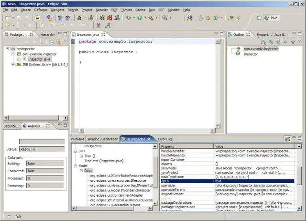Screen dimensions: 306x221
Task: Open the Run button dropdown arrow
Action: pyautogui.click(x=145, y=18)
